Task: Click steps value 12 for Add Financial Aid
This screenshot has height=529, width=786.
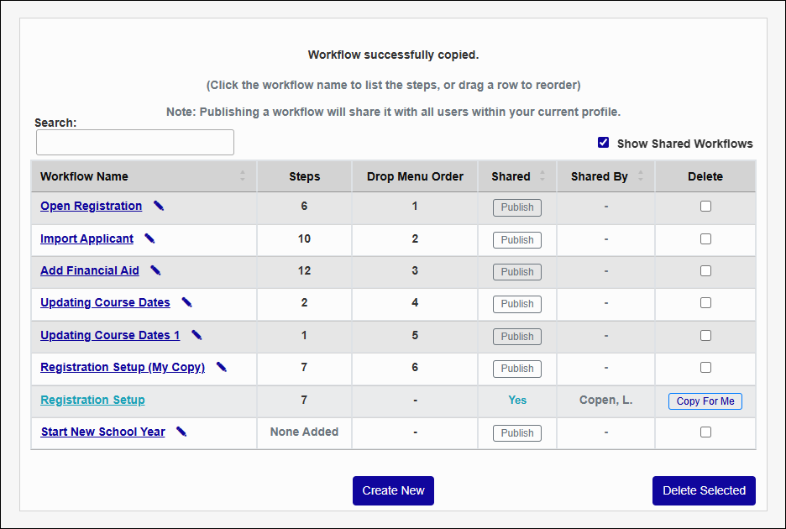Action: pos(304,270)
